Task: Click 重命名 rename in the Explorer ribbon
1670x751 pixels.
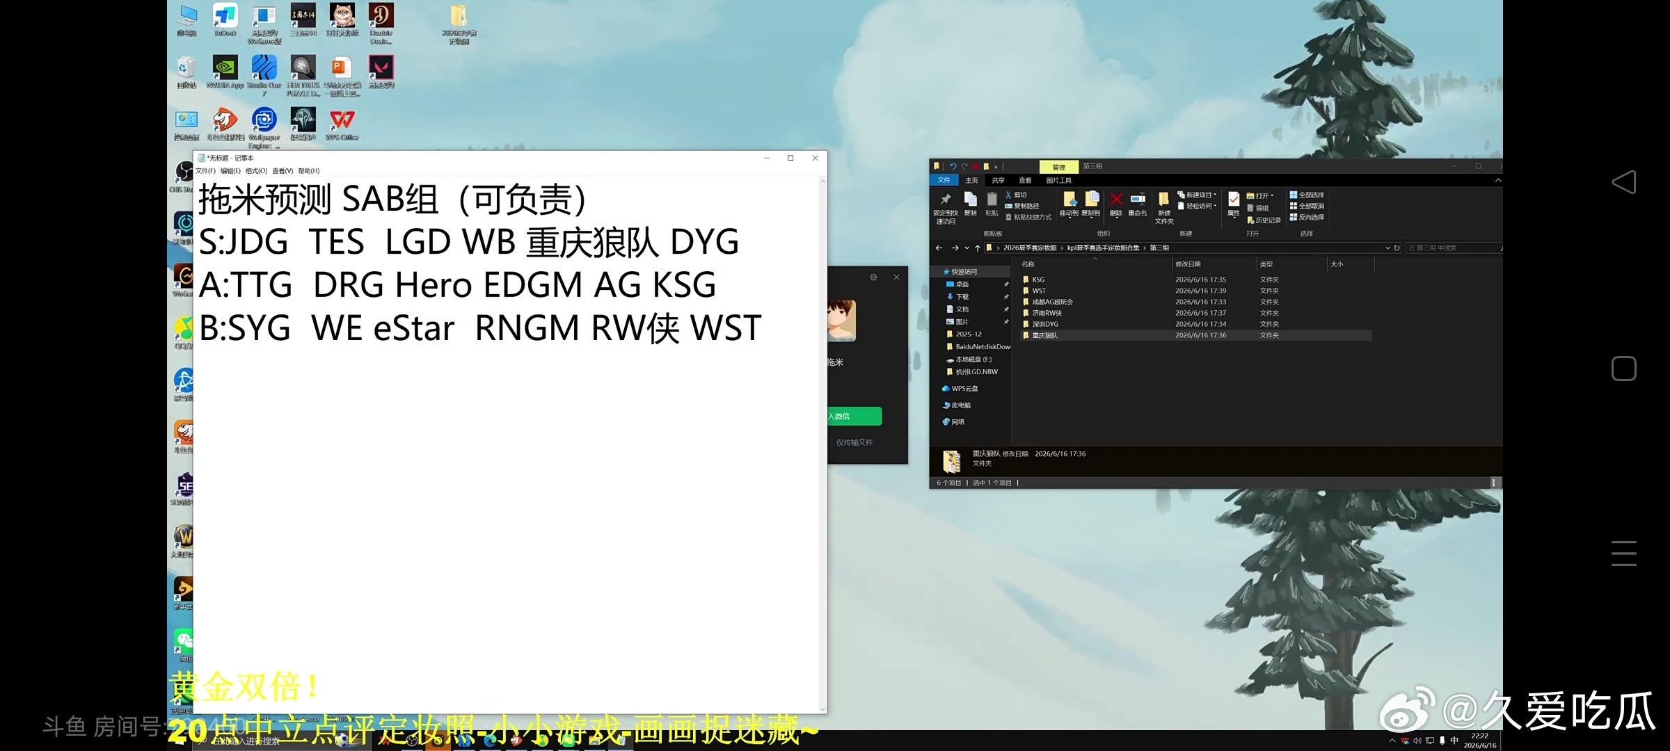Action: pyautogui.click(x=1138, y=204)
